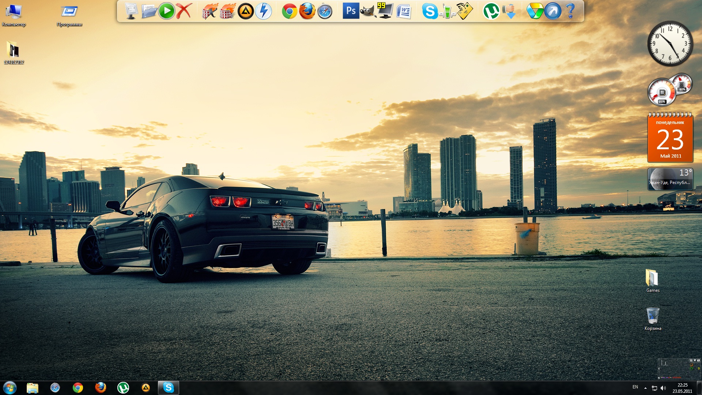Open the EN language selector

coord(635,387)
